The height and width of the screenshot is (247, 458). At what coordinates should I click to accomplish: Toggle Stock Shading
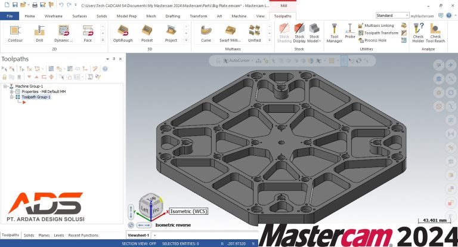284,33
